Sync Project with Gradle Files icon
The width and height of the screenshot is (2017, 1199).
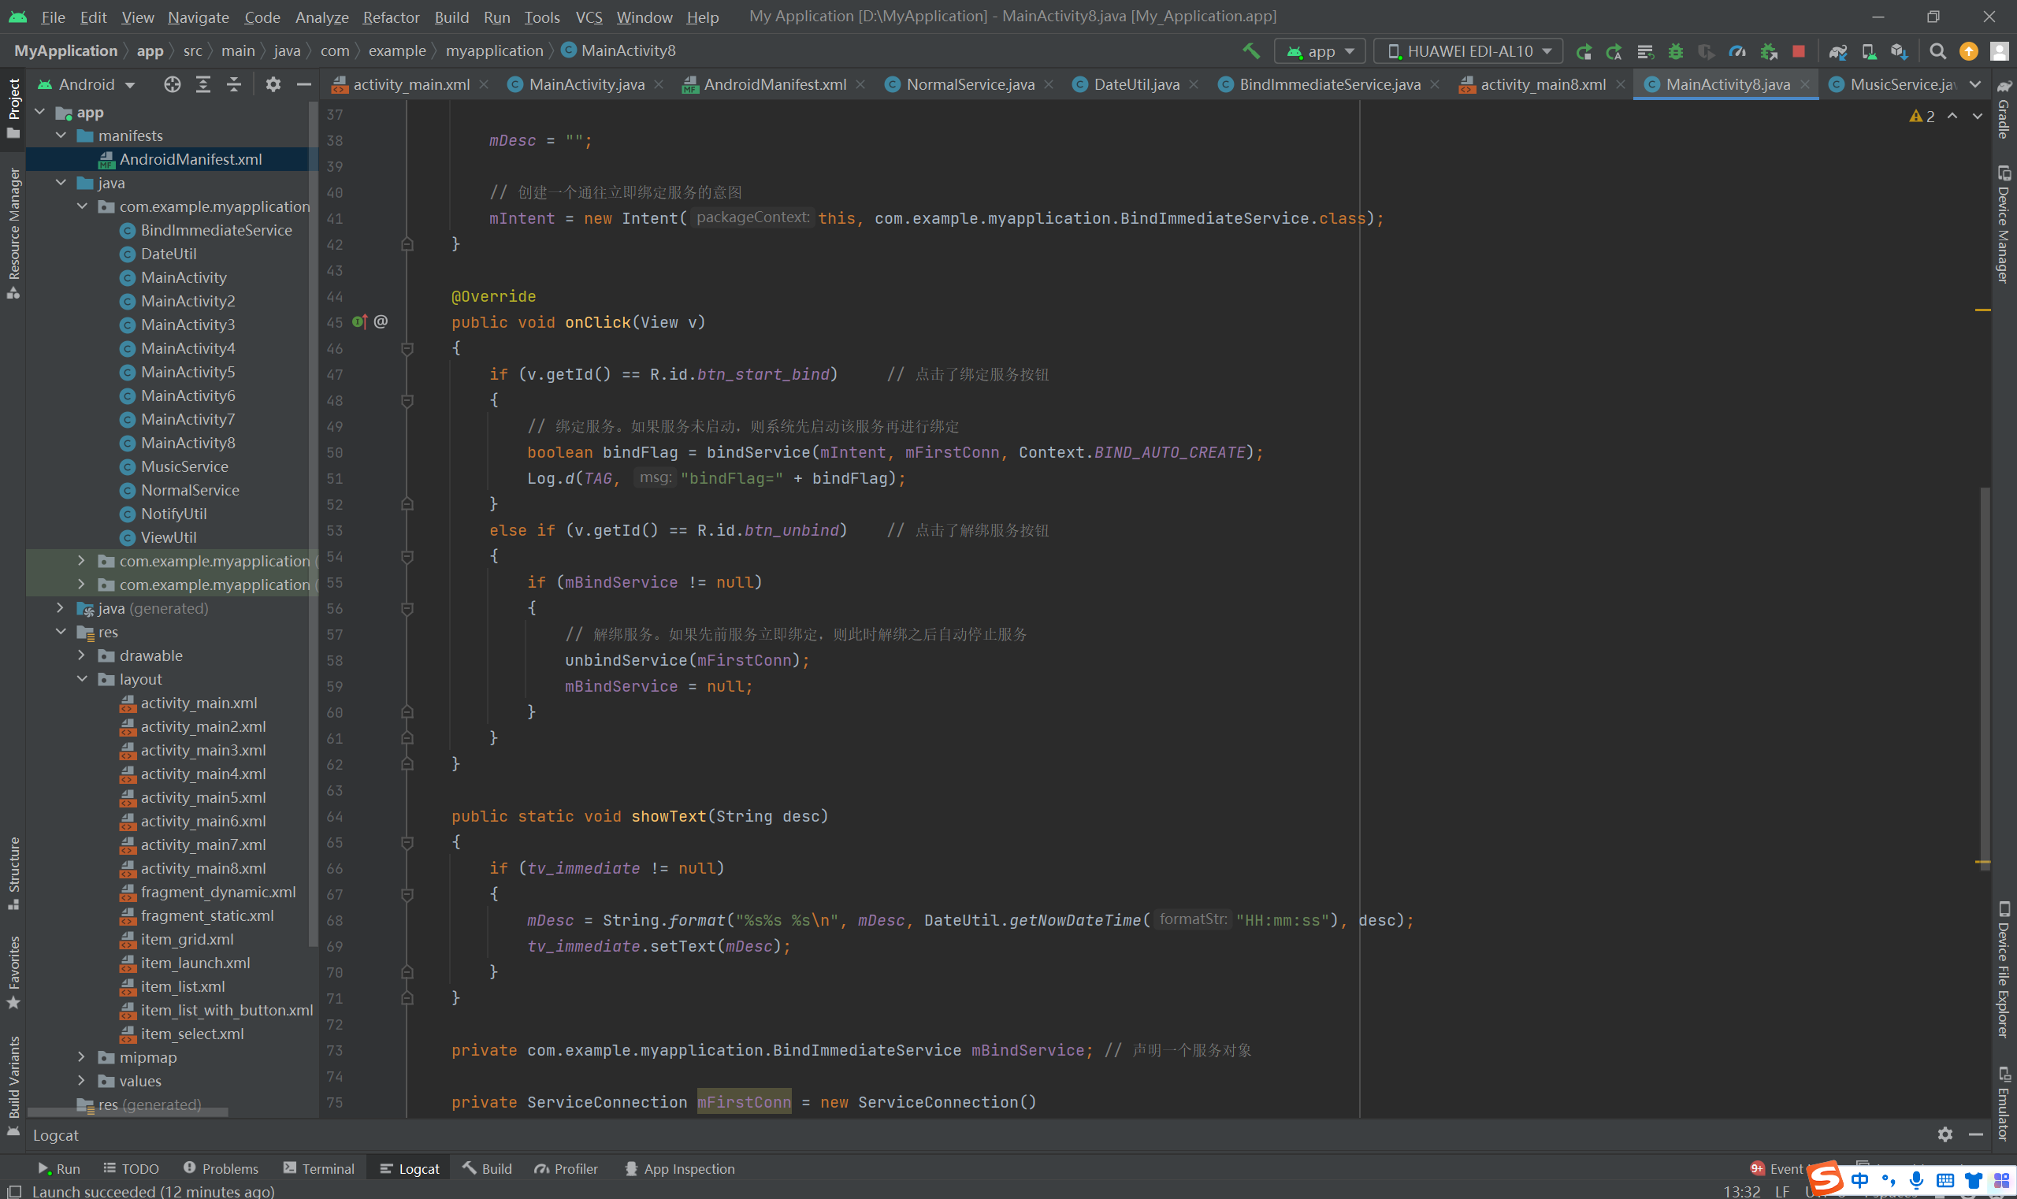1837,51
